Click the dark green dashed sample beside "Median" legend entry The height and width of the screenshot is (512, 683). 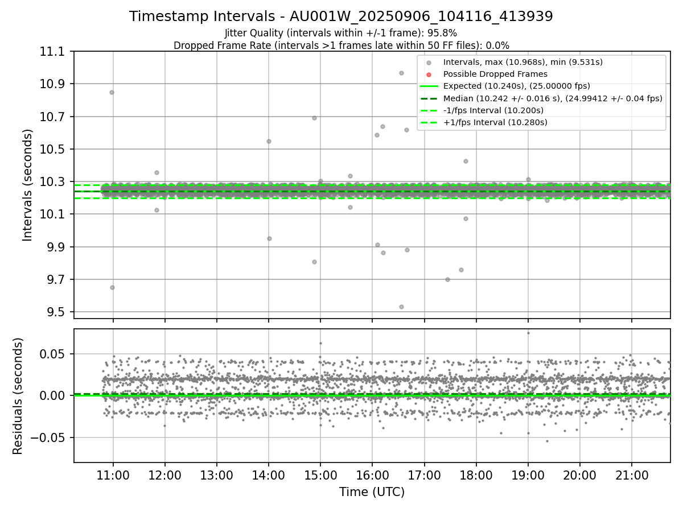[x=429, y=98]
